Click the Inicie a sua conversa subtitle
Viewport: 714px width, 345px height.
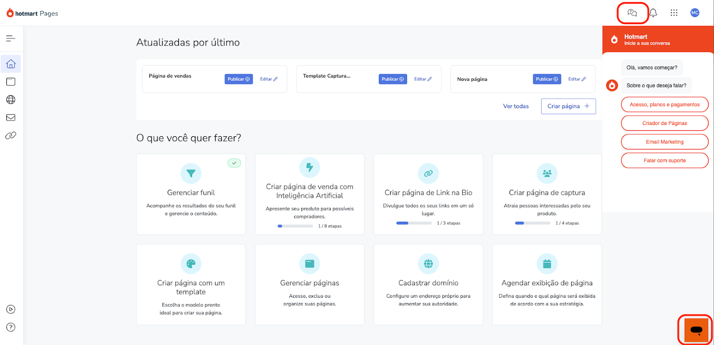coord(647,43)
